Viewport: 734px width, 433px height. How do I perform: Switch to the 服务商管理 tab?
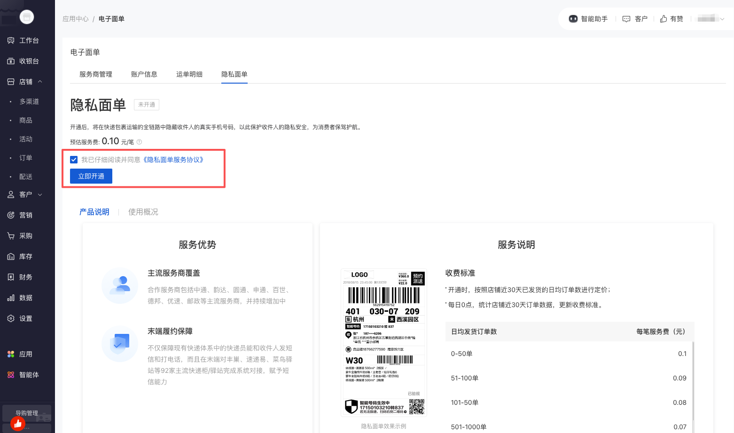(x=96, y=74)
